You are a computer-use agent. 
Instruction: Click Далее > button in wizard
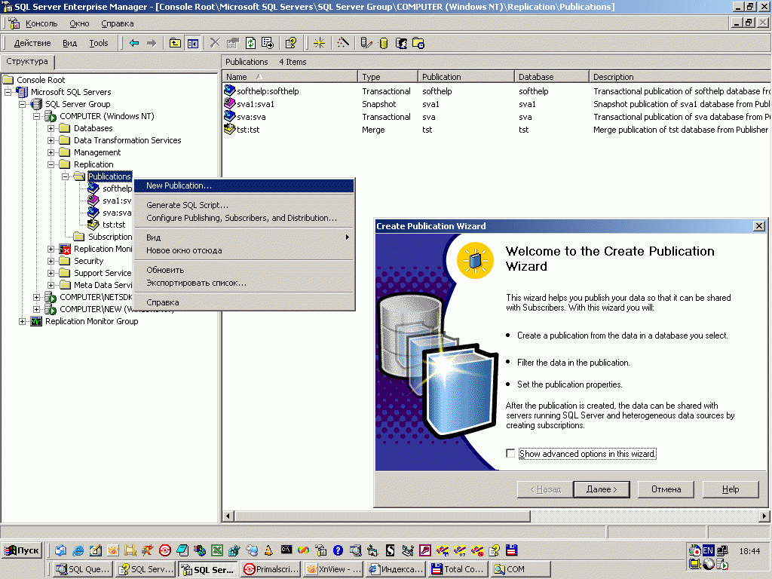tap(602, 489)
